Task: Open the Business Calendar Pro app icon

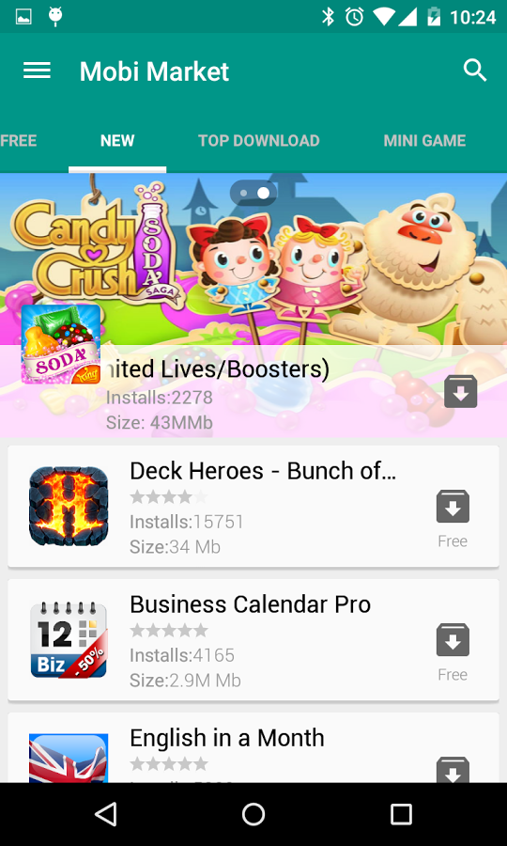Action: tap(69, 640)
